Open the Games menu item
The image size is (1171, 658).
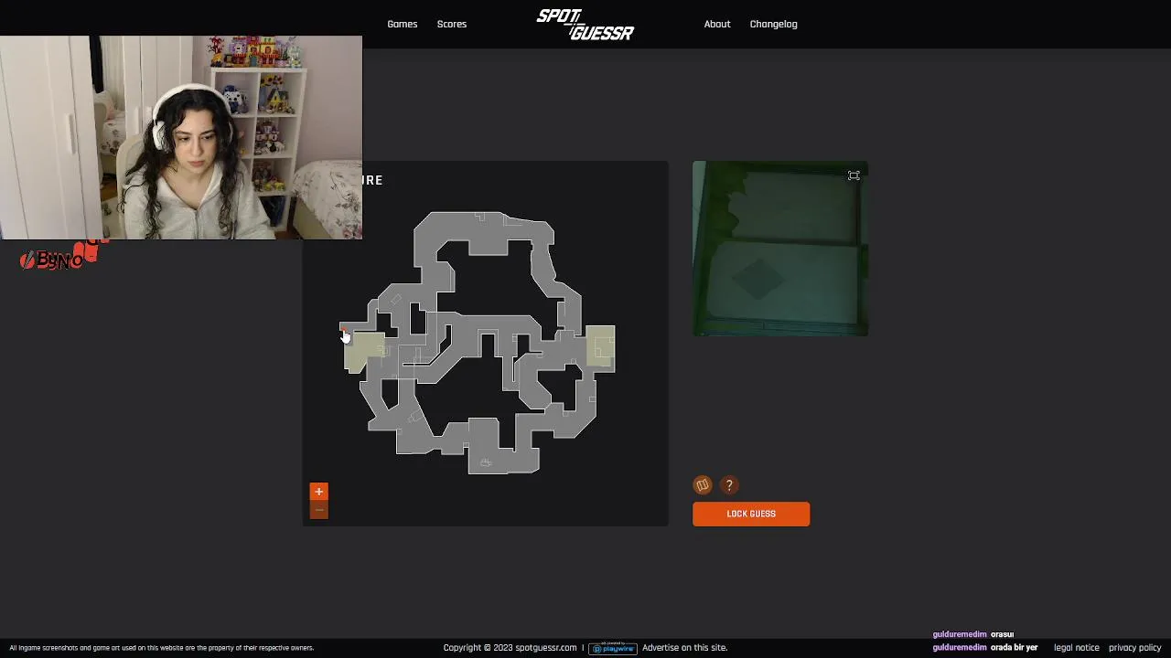pyautogui.click(x=402, y=24)
